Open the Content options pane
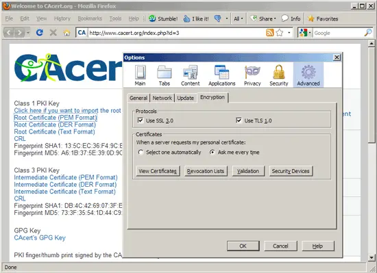377x273 pixels. (190, 75)
